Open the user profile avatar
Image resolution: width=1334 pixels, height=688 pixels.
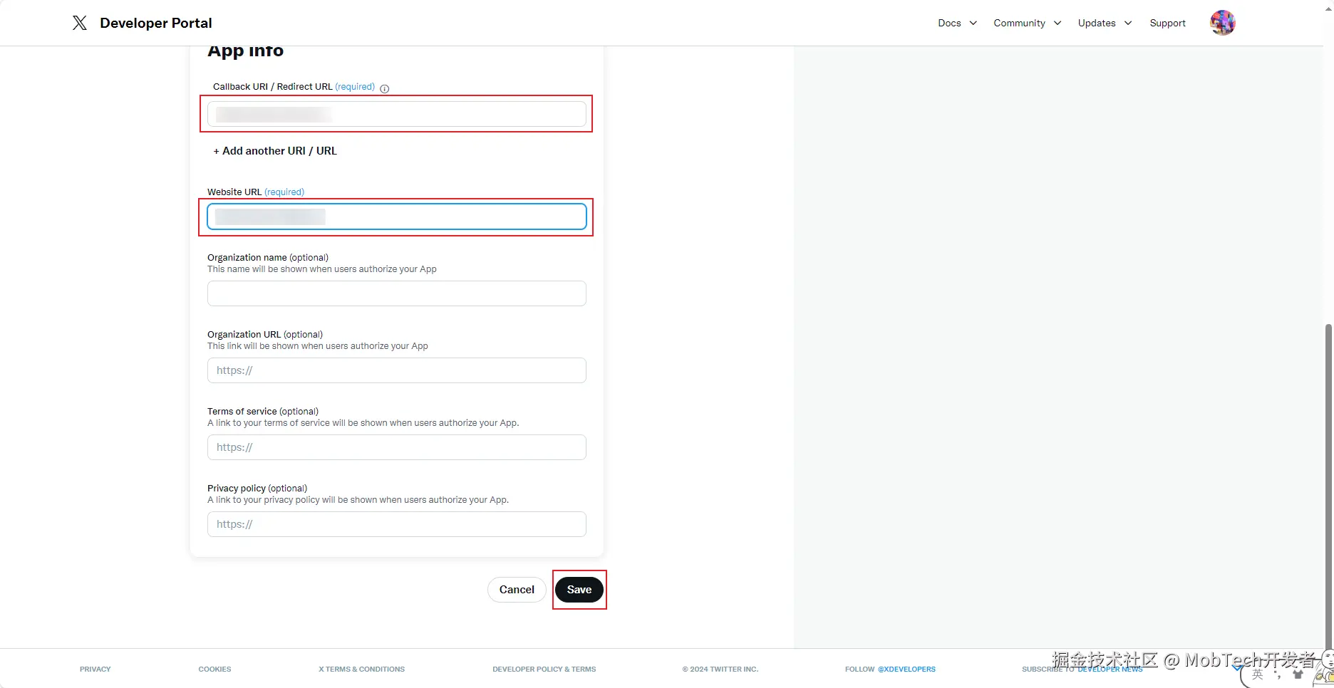click(x=1223, y=23)
